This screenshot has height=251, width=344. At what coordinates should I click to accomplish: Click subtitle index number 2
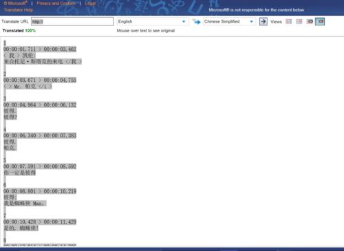[x=5, y=74]
